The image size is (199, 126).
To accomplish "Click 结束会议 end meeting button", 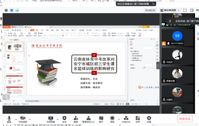I will click(185, 119).
